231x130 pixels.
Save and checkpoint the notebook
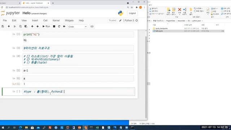[x=3, y=26]
